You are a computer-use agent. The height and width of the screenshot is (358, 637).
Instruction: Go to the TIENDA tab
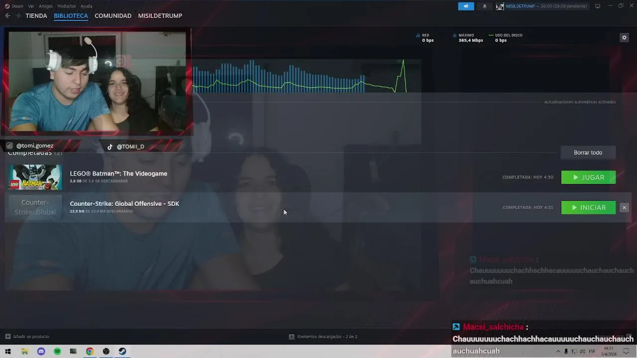click(36, 16)
